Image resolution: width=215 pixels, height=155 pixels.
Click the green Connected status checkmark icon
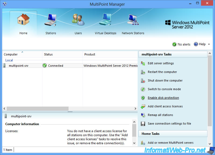[45, 65]
